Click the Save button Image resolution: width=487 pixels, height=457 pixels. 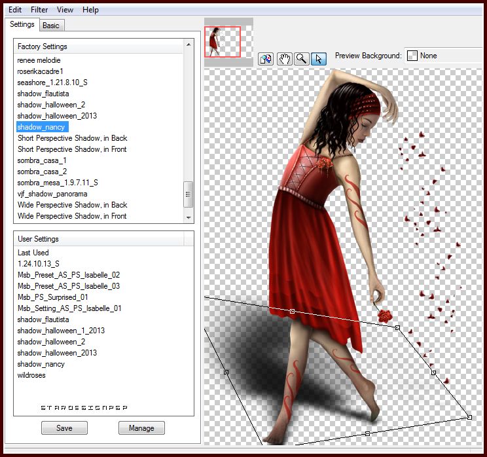(64, 428)
